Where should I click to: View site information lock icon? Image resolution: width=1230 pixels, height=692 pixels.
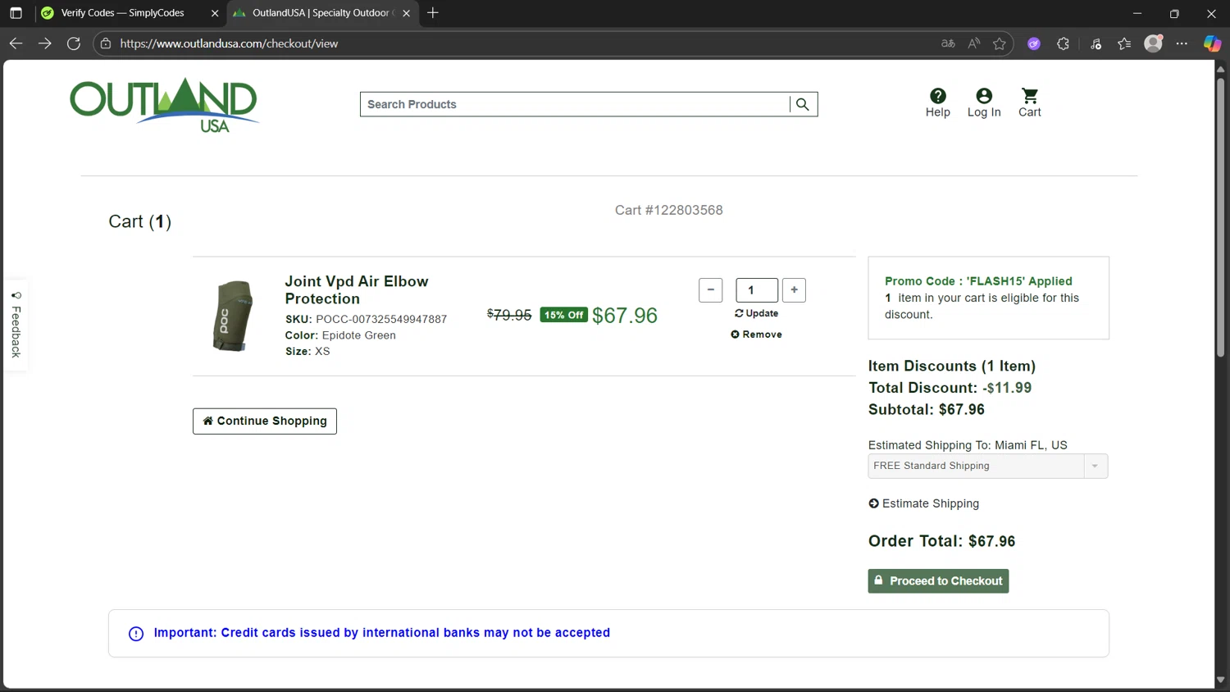pos(106,43)
